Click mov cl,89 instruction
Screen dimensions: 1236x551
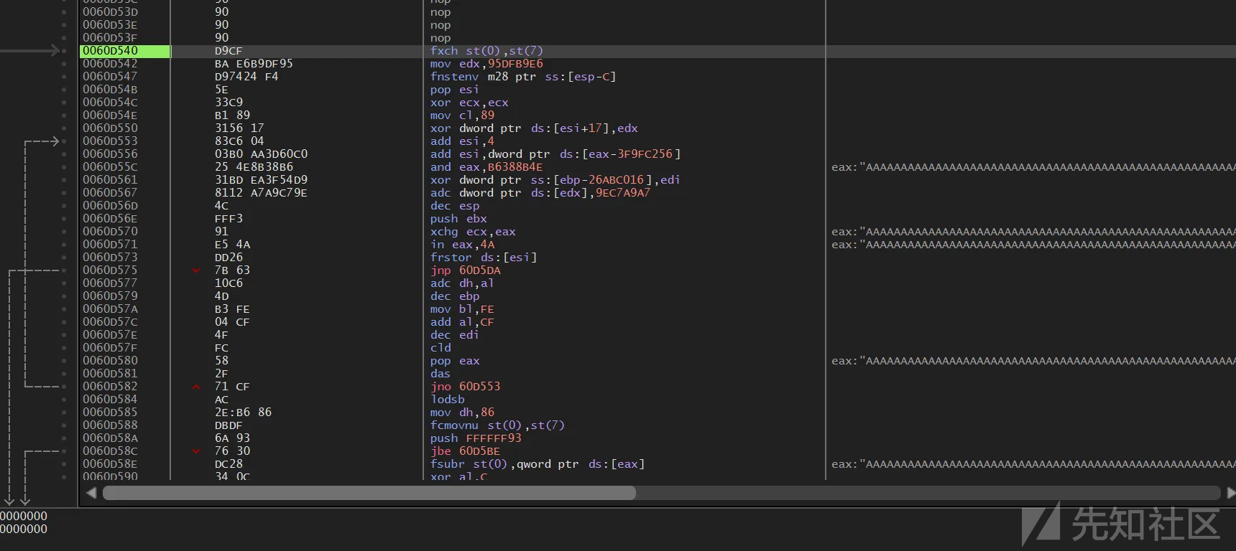(462, 116)
